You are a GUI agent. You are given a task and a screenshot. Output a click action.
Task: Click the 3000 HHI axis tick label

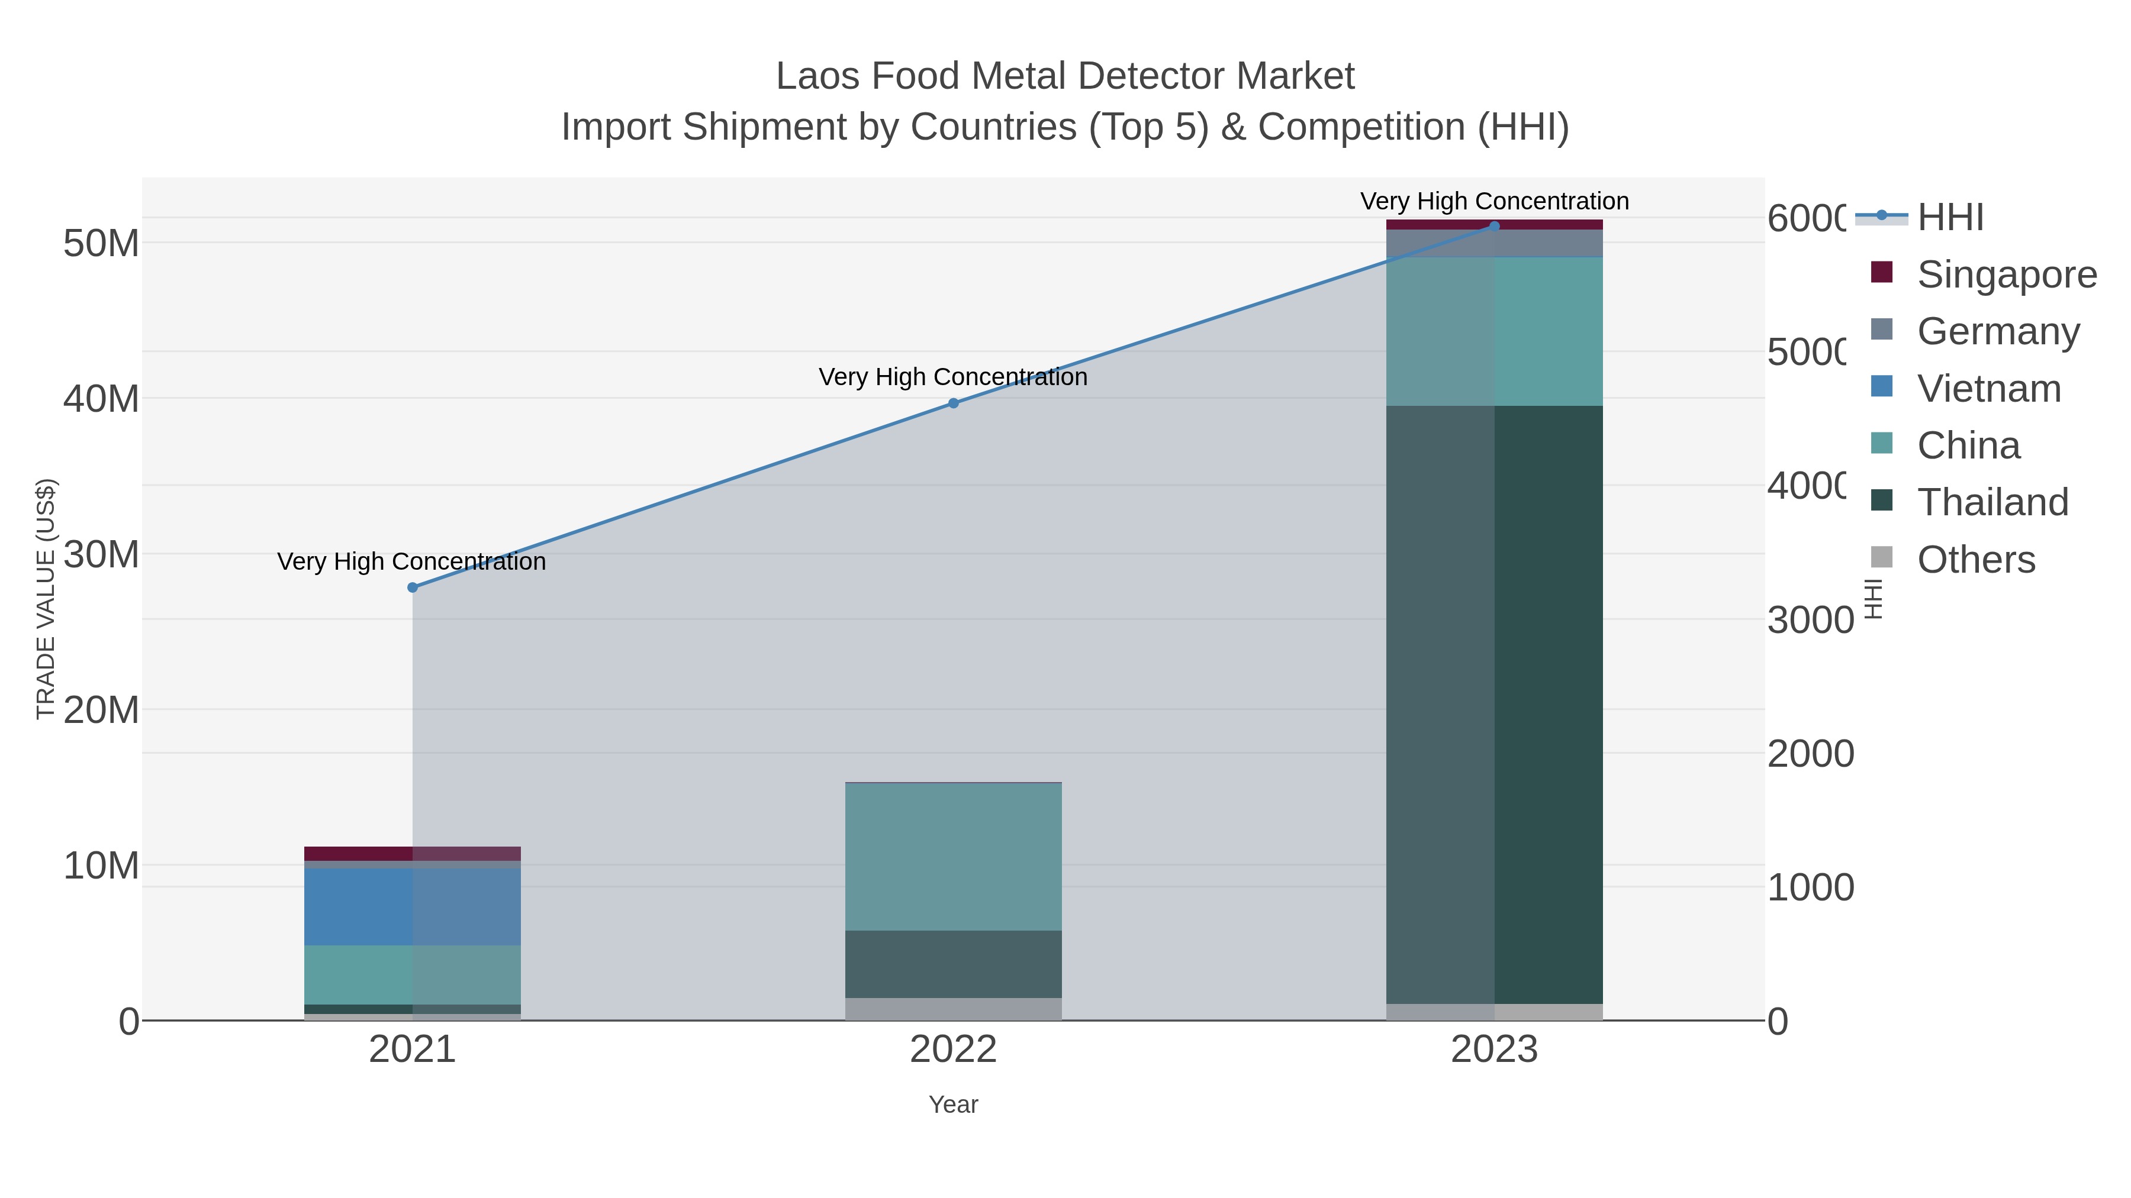[x=1811, y=619]
